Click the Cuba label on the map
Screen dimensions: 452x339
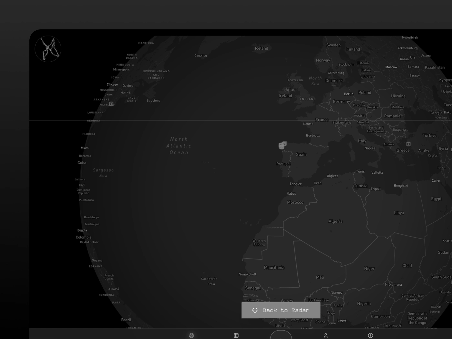tap(82, 163)
